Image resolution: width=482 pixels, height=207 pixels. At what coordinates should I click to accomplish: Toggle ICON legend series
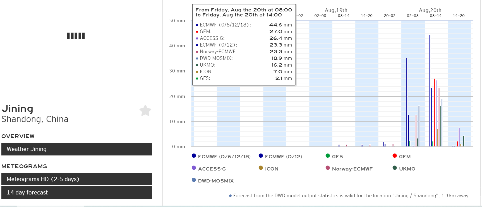268,169
